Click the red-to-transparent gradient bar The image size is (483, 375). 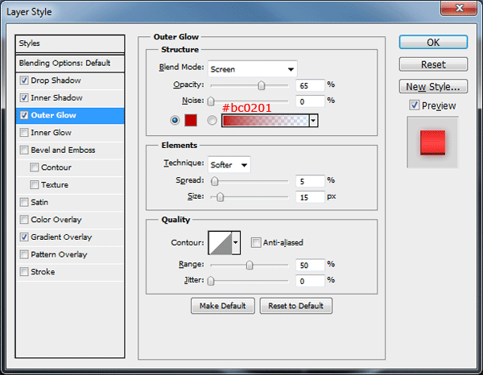pos(265,121)
